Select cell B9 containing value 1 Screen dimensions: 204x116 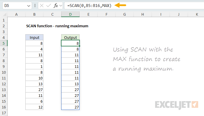click(x=34, y=66)
